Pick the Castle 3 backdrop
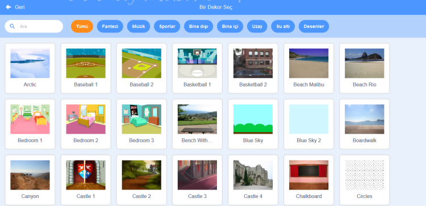Image resolution: width=426 pixels, height=206 pixels. [x=197, y=180]
